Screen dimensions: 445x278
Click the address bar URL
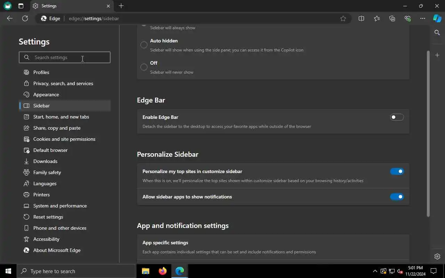(94, 18)
